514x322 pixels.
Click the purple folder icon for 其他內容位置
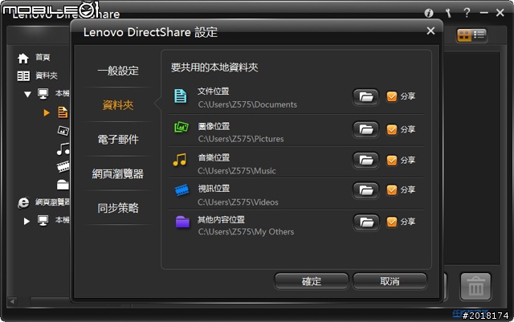coord(182,222)
